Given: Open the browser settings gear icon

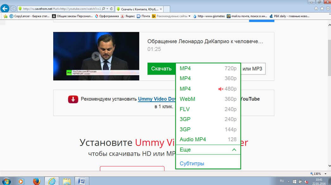Looking at the screenshot, I should pos(327,9).
